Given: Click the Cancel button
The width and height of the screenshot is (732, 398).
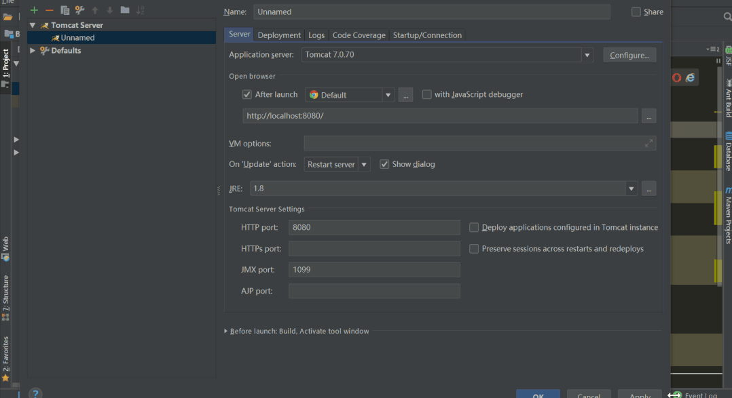Looking at the screenshot, I should point(589,394).
